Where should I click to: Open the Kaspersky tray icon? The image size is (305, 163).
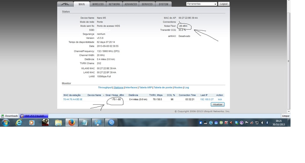point(226,123)
